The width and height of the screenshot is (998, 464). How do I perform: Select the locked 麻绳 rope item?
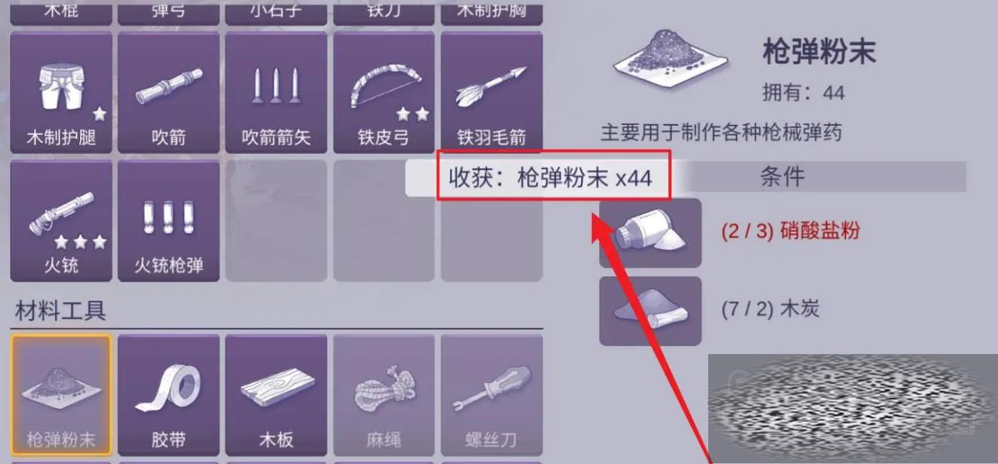click(384, 395)
